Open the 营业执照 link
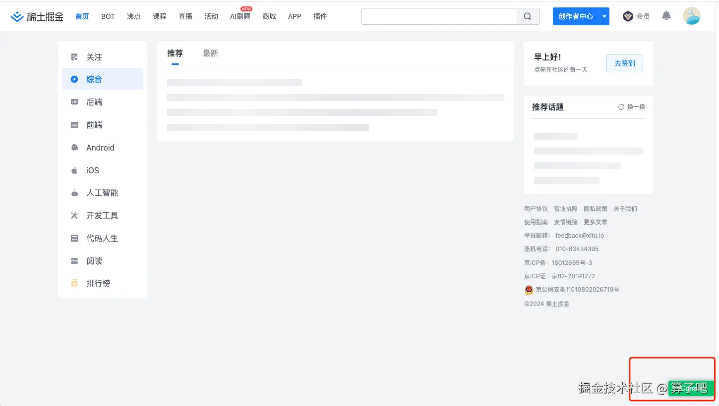 (566, 209)
